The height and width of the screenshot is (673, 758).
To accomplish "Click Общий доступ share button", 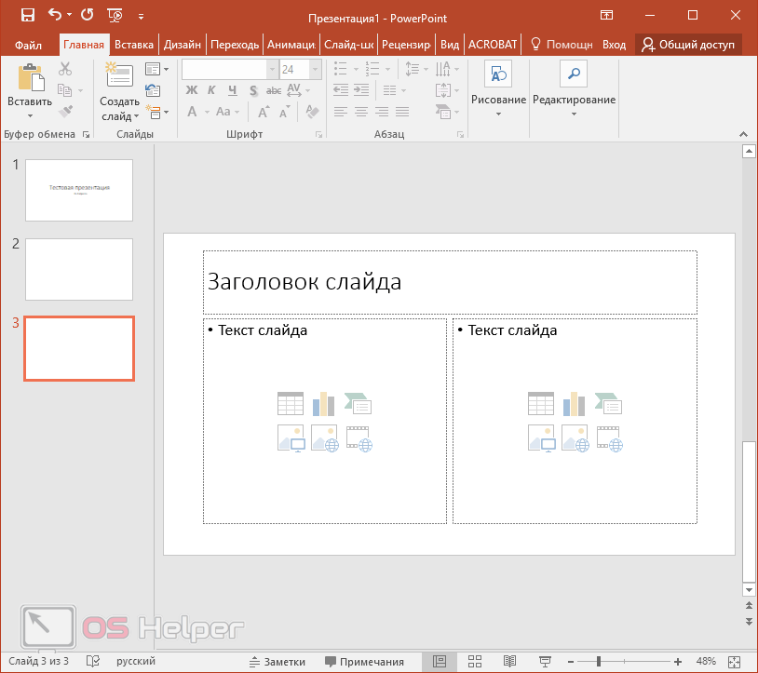I will click(x=688, y=45).
